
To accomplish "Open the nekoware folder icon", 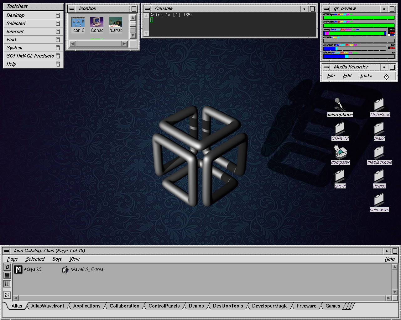I will pos(379,200).
